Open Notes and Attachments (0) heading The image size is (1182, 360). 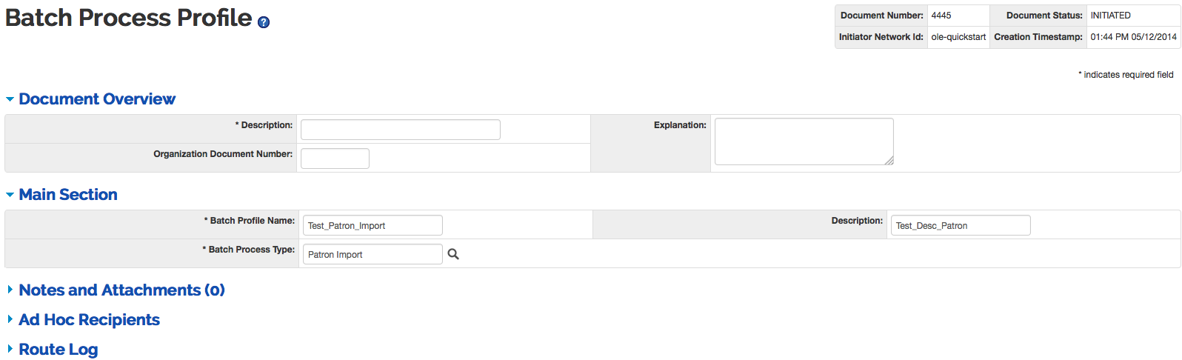click(x=121, y=290)
